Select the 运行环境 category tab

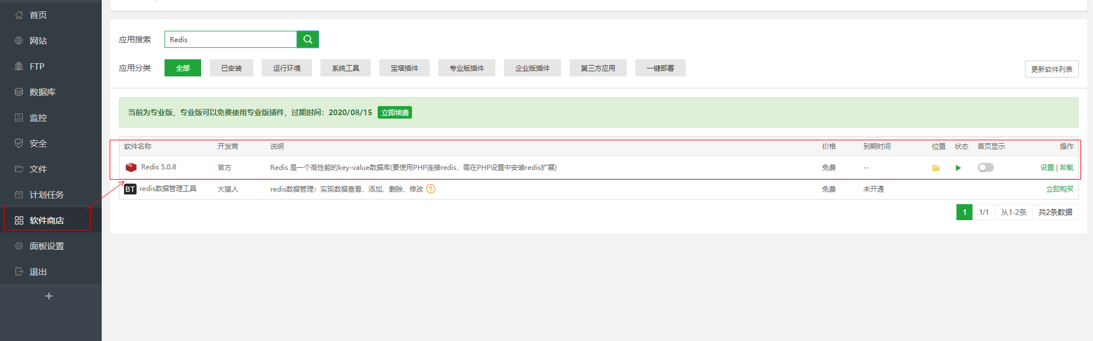pos(287,68)
